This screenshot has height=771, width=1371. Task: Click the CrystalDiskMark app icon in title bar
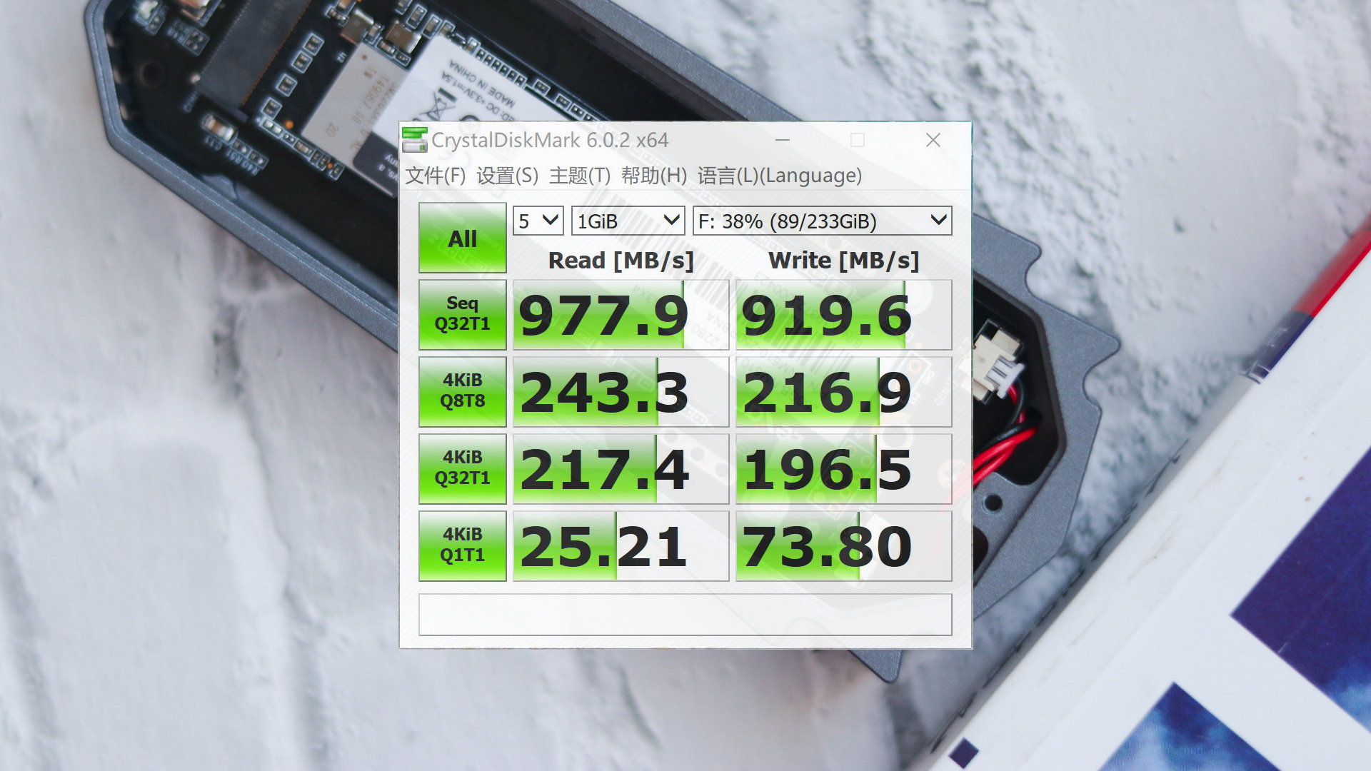coord(414,140)
